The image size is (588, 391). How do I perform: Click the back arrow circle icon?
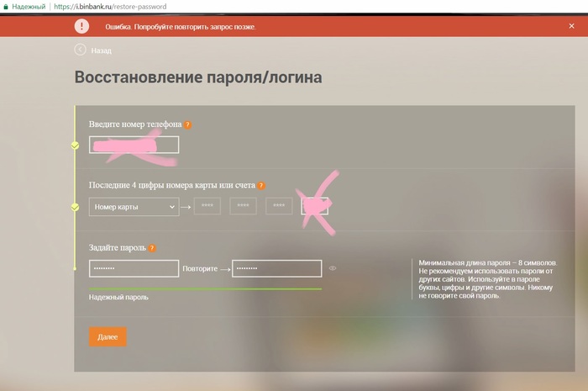point(81,50)
